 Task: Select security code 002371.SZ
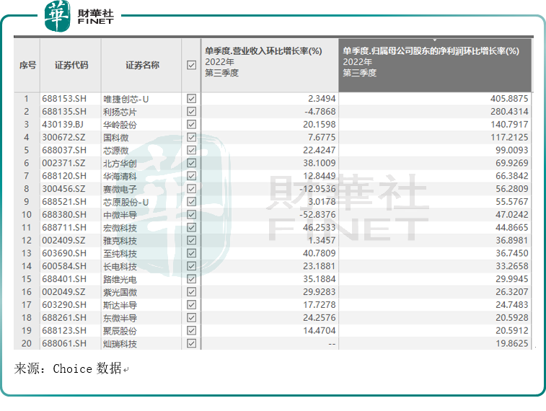pos(63,163)
